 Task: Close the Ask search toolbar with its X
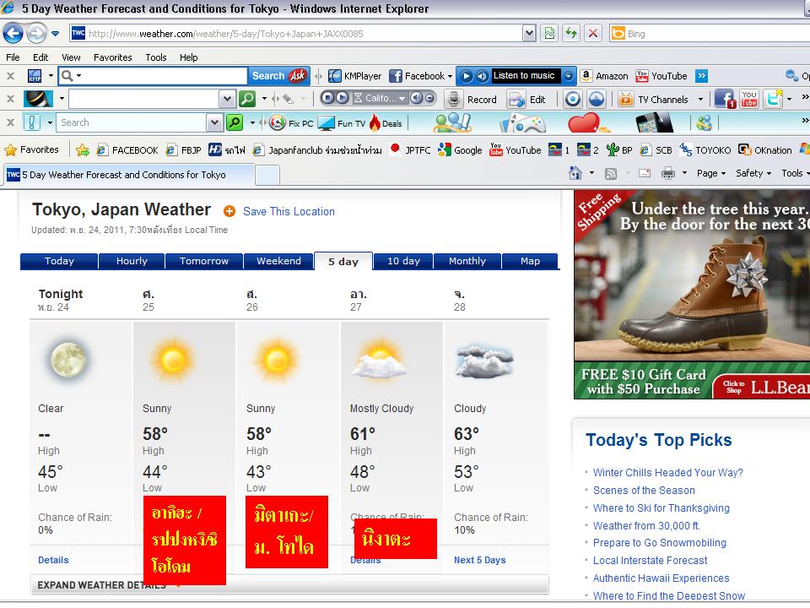point(10,76)
